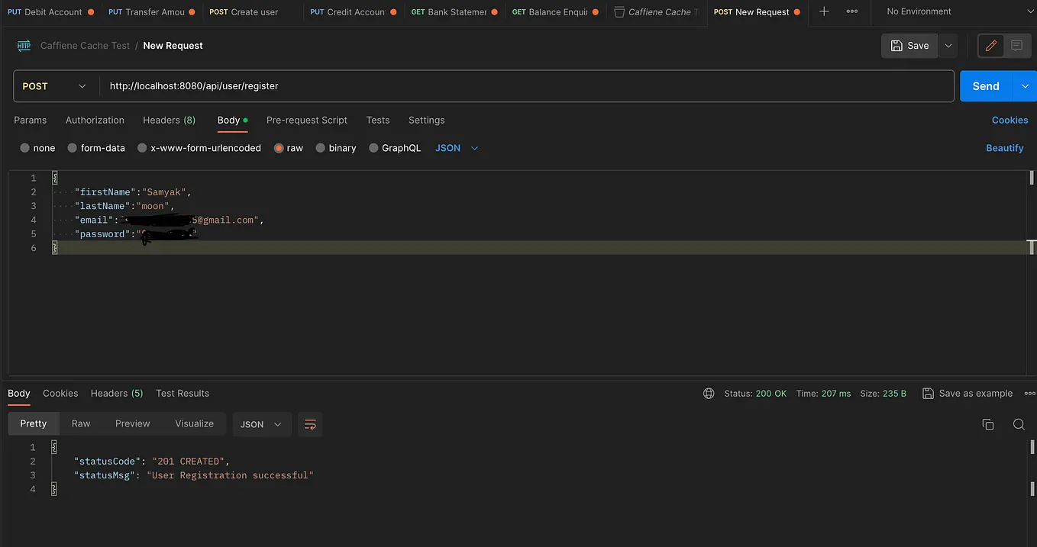Switch to the Tests tab
Viewport: 1037px width, 547px height.
click(x=378, y=120)
